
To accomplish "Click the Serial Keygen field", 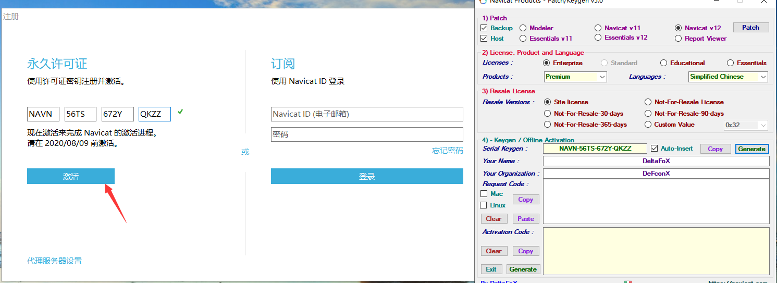I will (595, 149).
